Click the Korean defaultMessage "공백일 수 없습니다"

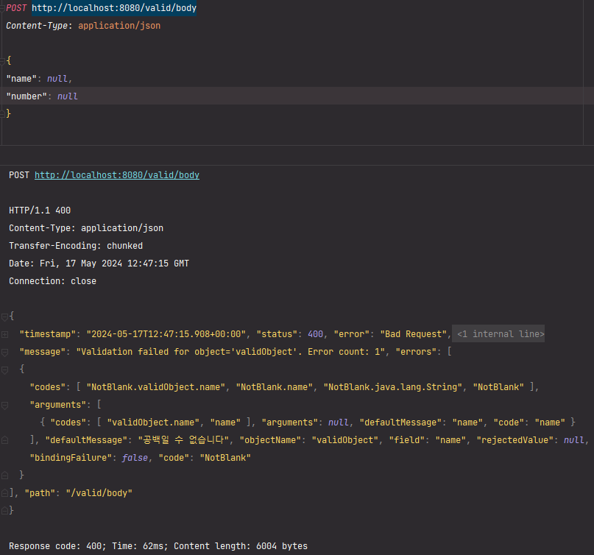[183, 440]
